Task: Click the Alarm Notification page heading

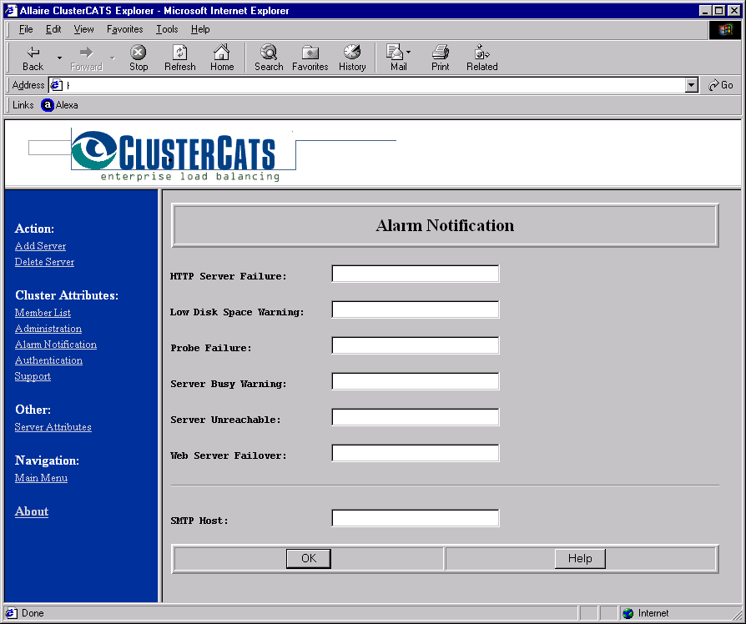Action: click(445, 225)
